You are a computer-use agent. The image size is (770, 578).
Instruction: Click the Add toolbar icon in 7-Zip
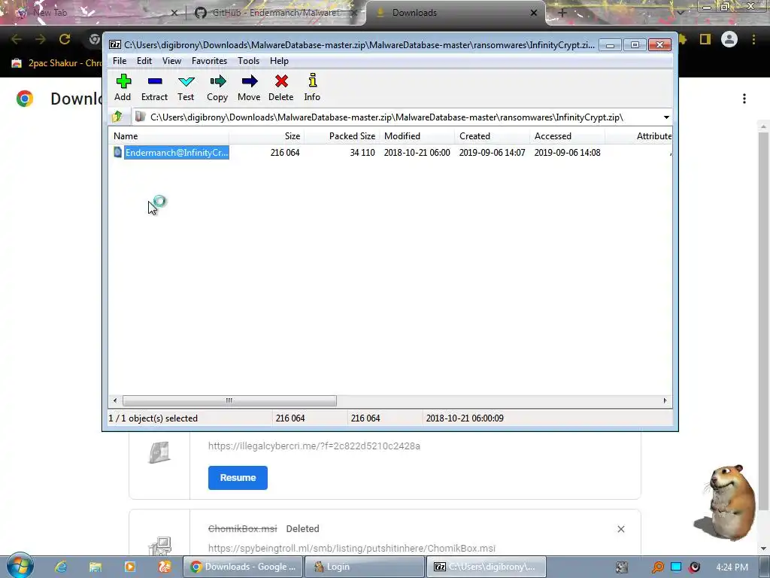click(x=123, y=87)
